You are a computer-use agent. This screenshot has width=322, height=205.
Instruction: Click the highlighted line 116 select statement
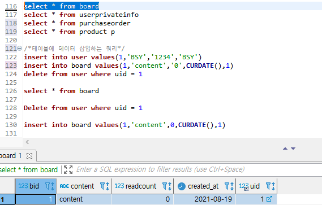pos(62,6)
